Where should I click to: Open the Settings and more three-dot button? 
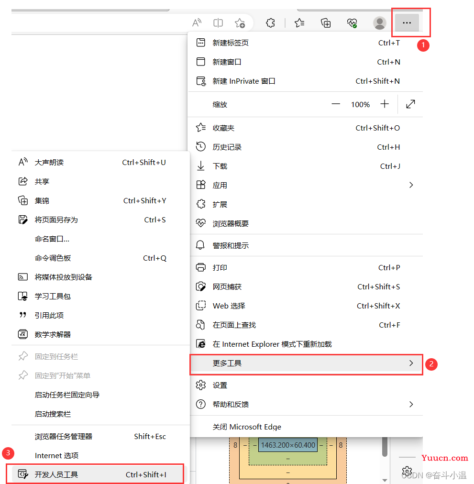tap(407, 22)
